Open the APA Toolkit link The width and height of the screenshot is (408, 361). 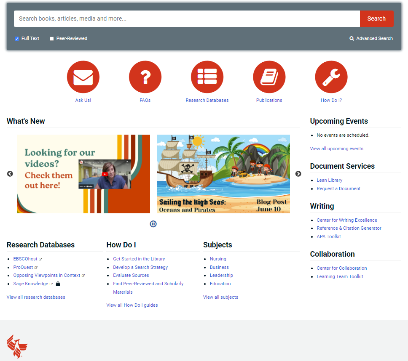(x=329, y=236)
